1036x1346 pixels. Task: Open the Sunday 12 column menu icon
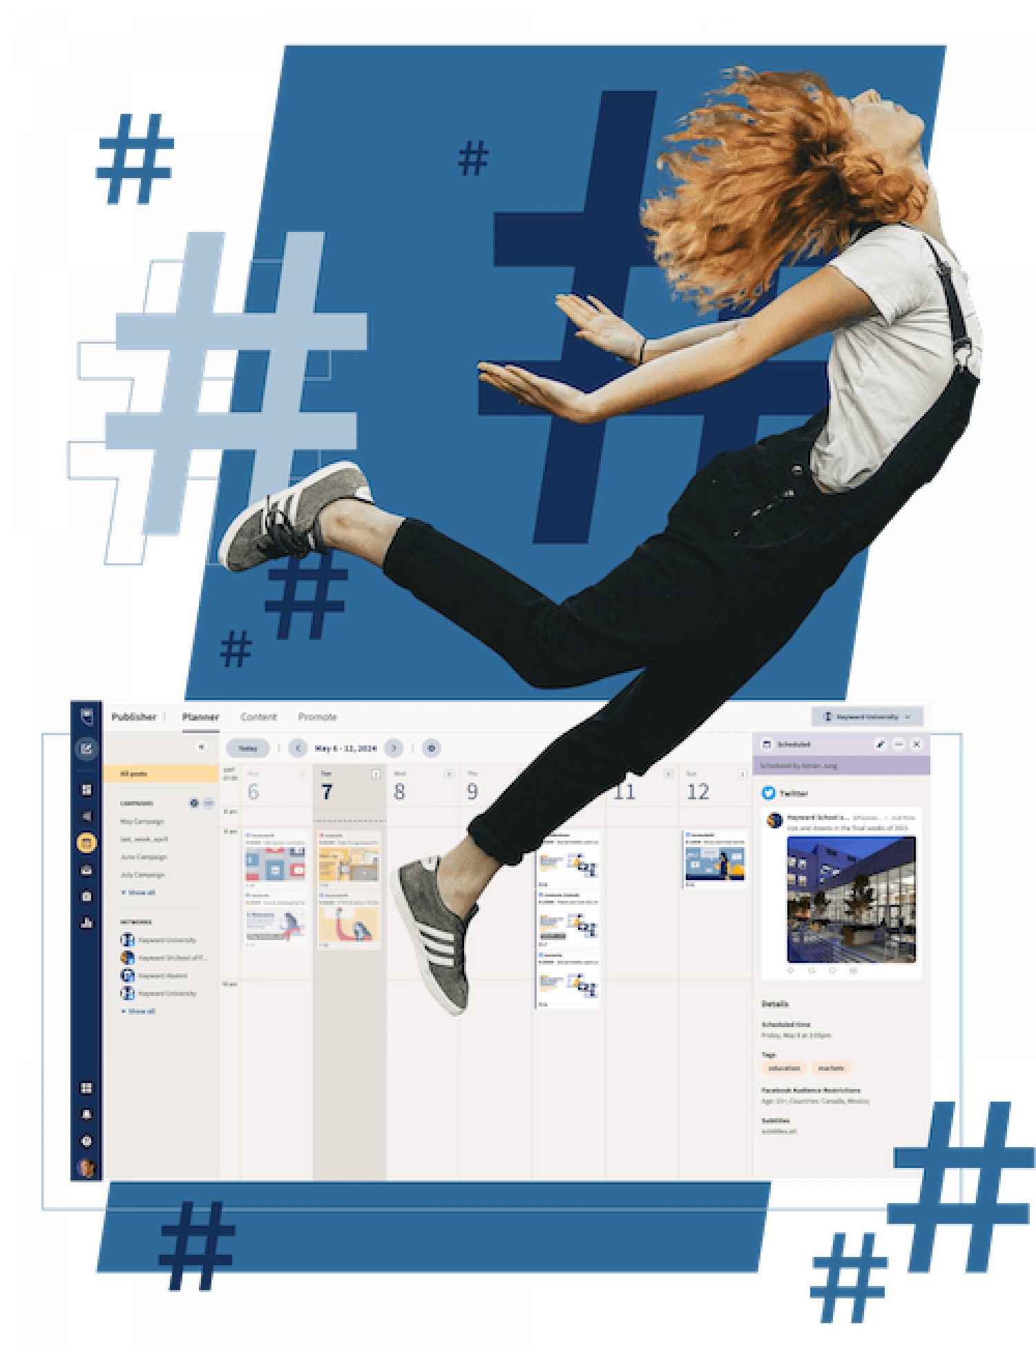742,774
